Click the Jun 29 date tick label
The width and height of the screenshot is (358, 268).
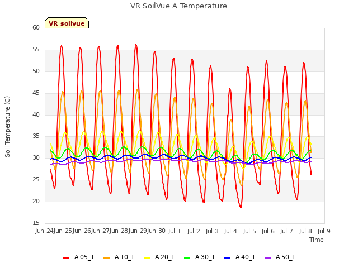[138, 231]
